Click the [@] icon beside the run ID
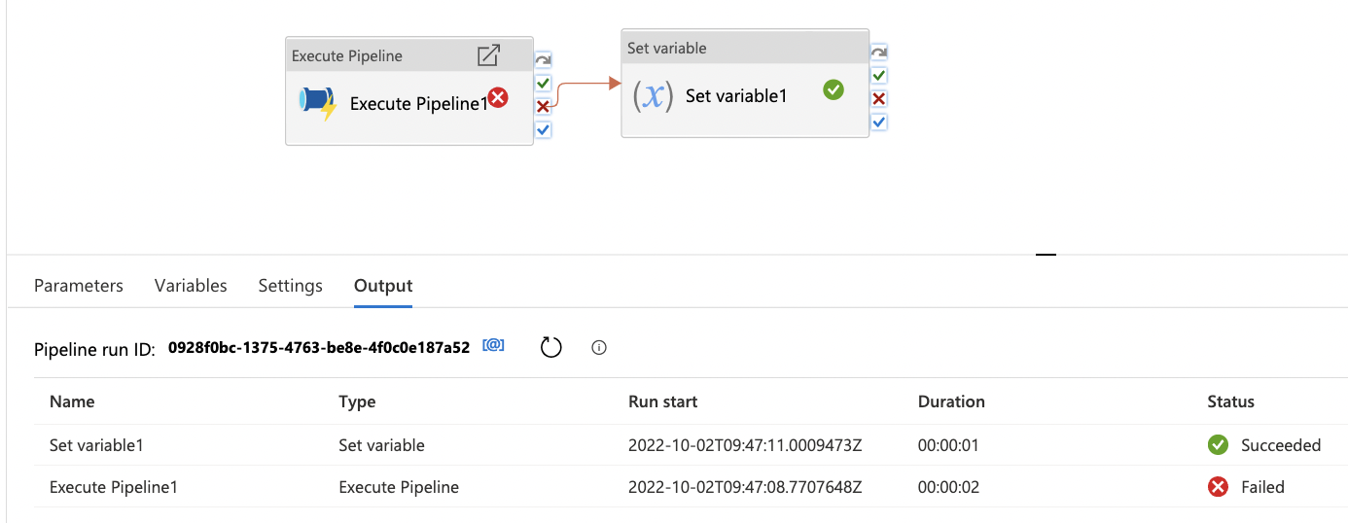The width and height of the screenshot is (1348, 523). pyautogui.click(x=493, y=346)
